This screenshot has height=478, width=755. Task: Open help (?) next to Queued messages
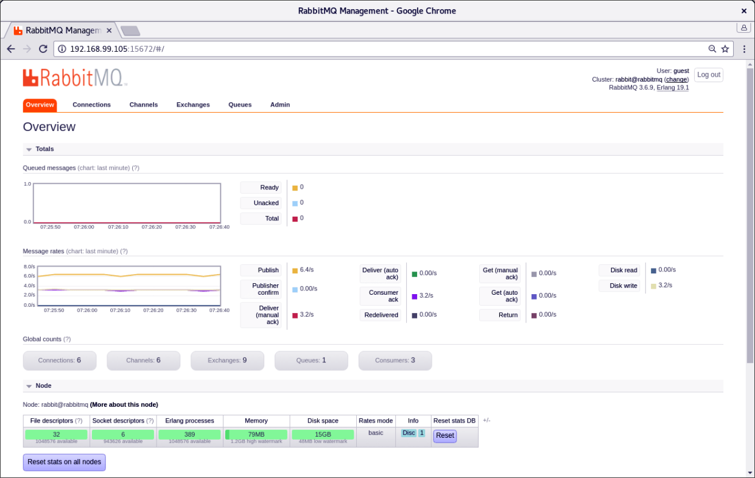[136, 168]
